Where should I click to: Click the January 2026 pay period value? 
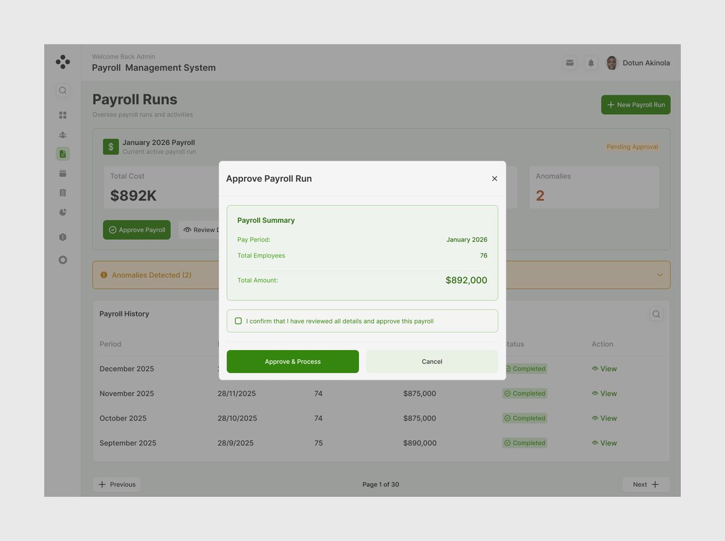[467, 240]
